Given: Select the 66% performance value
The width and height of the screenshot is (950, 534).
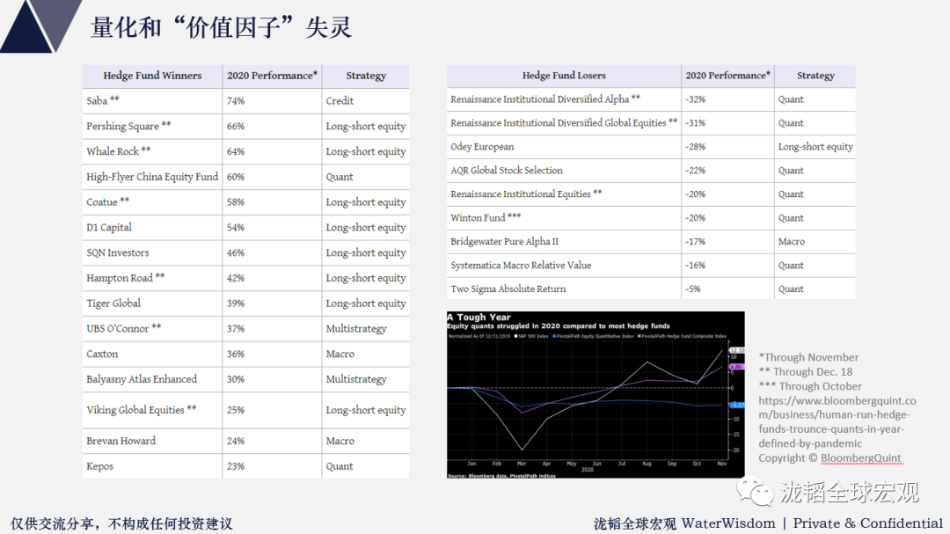Looking at the screenshot, I should [236, 126].
